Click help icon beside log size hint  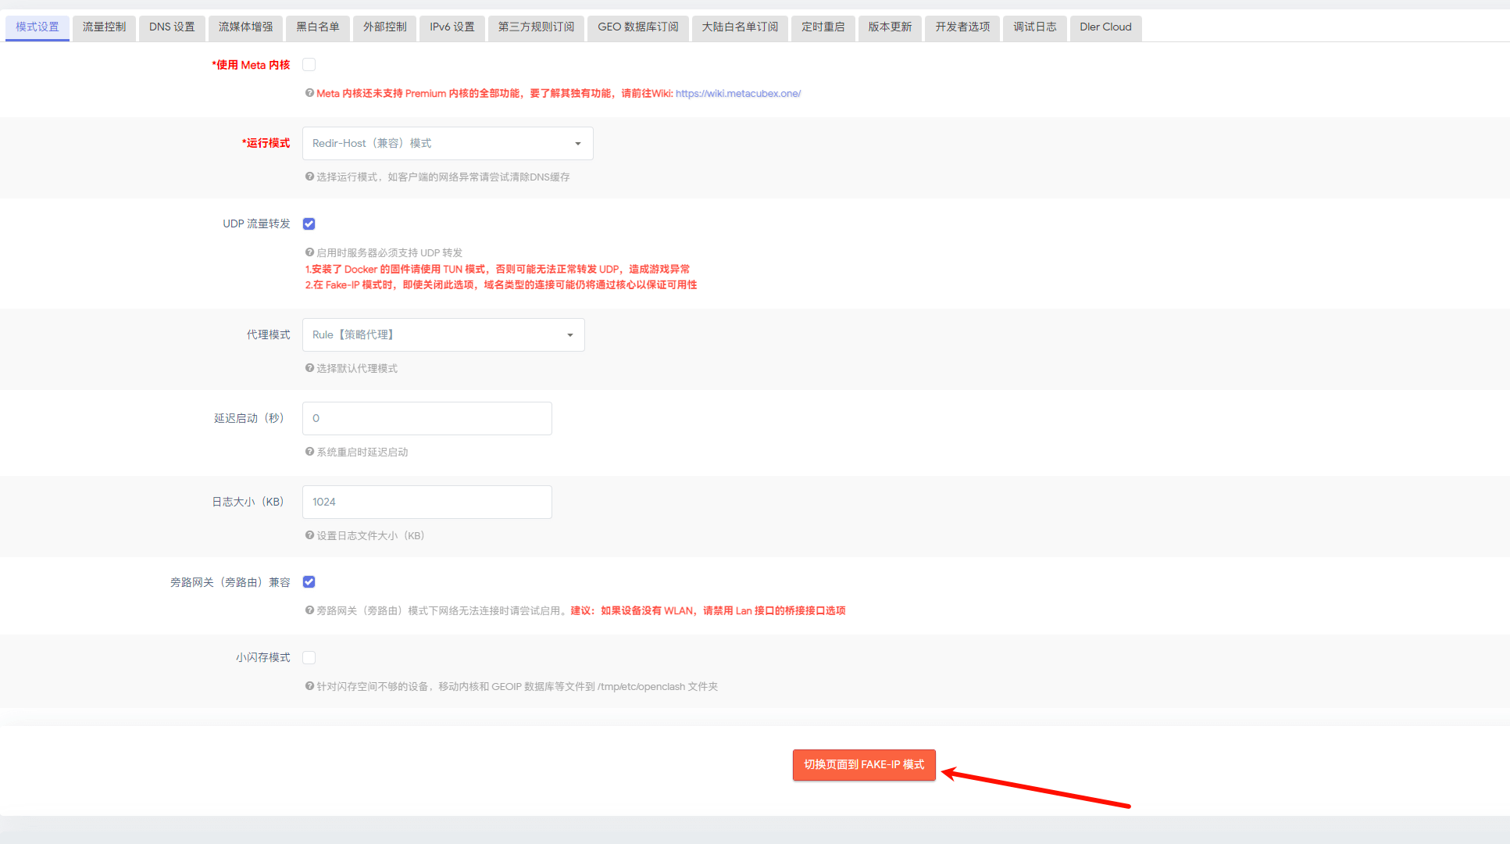click(309, 535)
